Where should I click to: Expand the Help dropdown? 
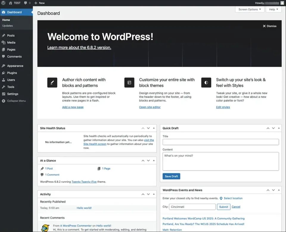coord(273,9)
